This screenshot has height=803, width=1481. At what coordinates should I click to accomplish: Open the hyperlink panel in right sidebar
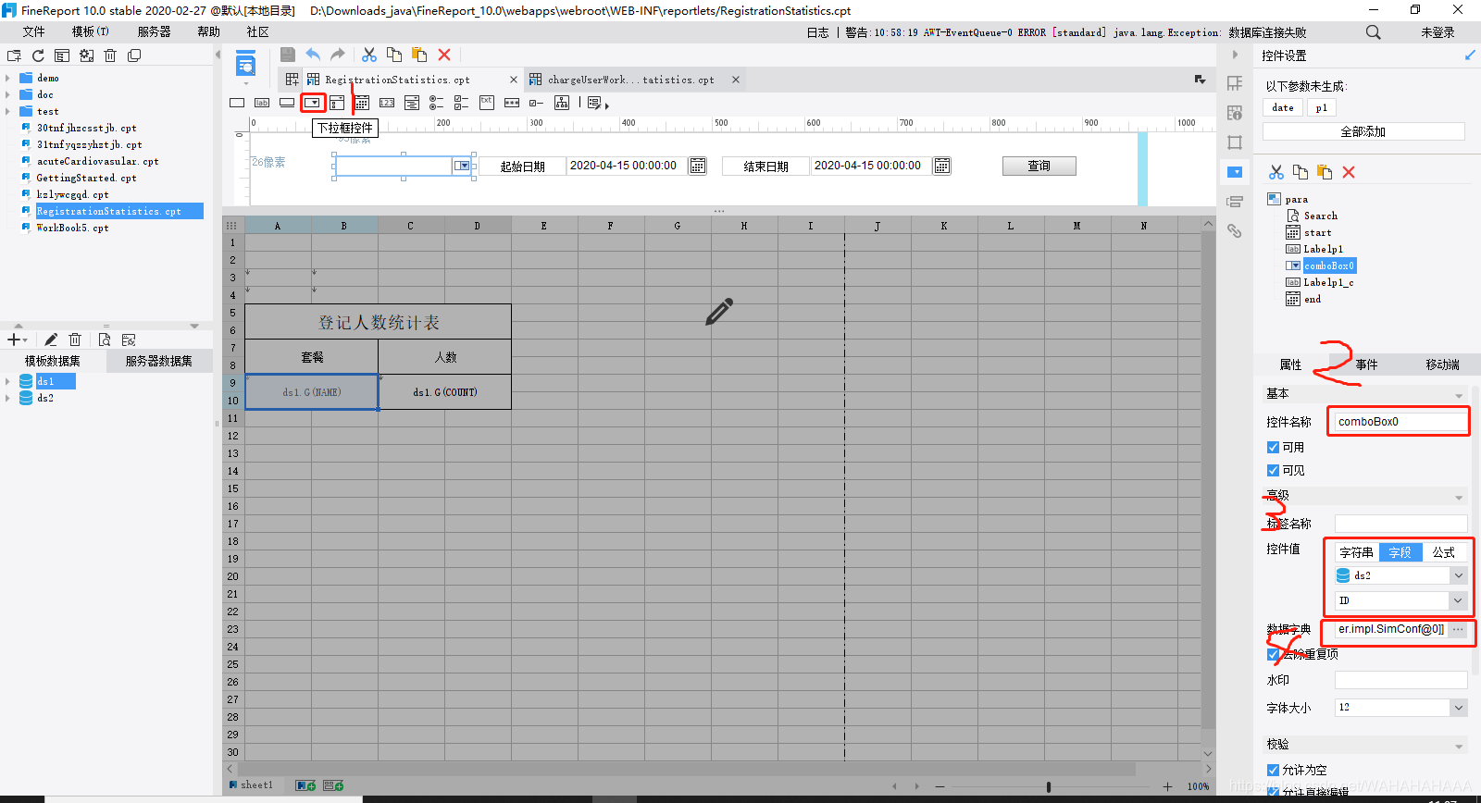[x=1235, y=231]
